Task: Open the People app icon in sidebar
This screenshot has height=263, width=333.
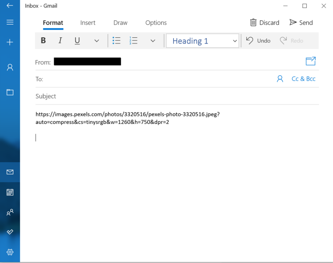Action: [x=10, y=212]
